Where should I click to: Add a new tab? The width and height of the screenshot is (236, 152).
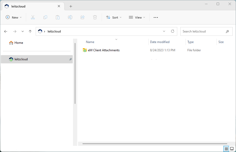click(x=71, y=6)
